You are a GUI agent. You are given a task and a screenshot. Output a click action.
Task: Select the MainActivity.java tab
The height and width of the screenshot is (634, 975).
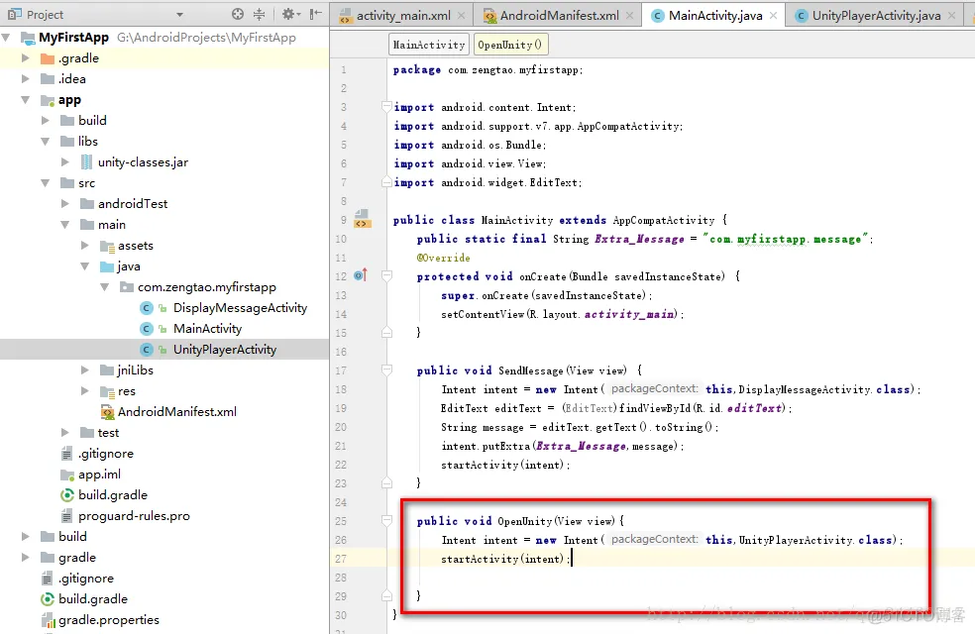(x=715, y=16)
